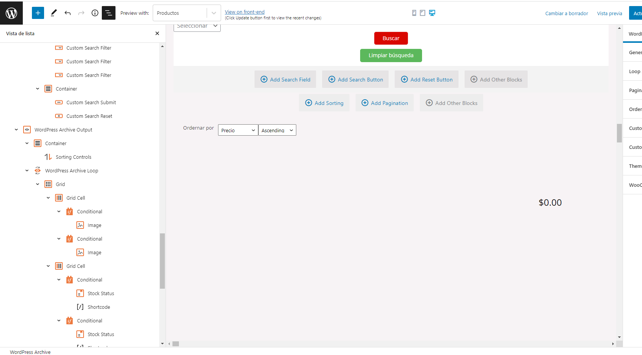Click Add Pagination button
This screenshot has width=642, height=355.
384,103
